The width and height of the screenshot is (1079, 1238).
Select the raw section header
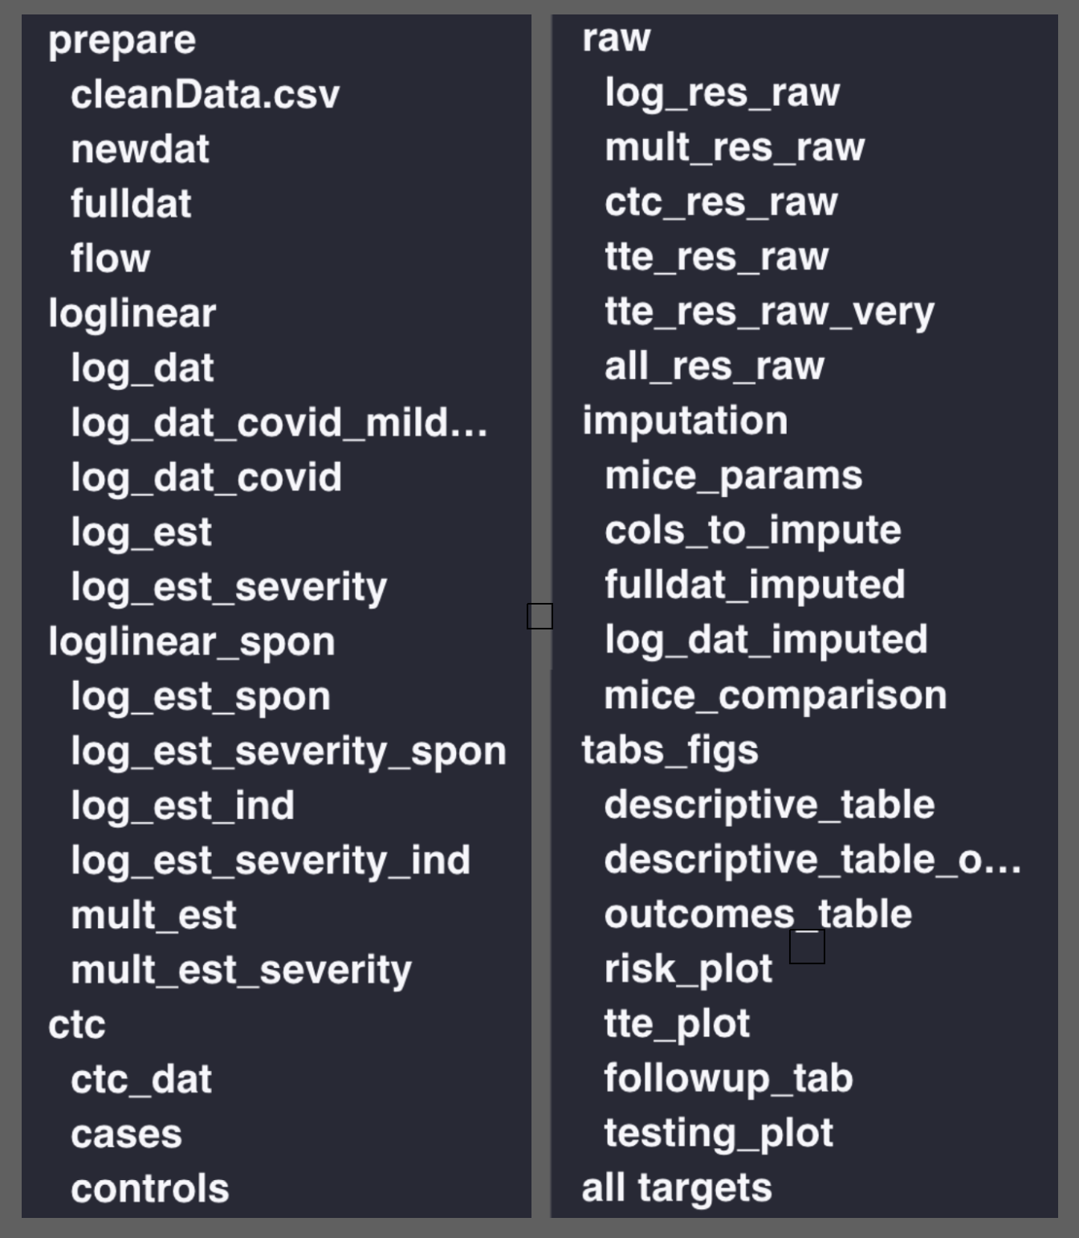616,38
